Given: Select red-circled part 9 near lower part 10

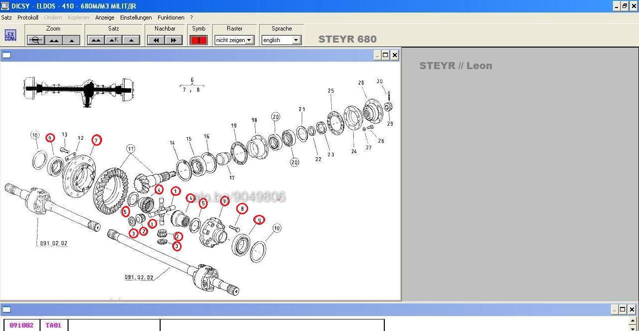Looking at the screenshot, I should pos(259,220).
